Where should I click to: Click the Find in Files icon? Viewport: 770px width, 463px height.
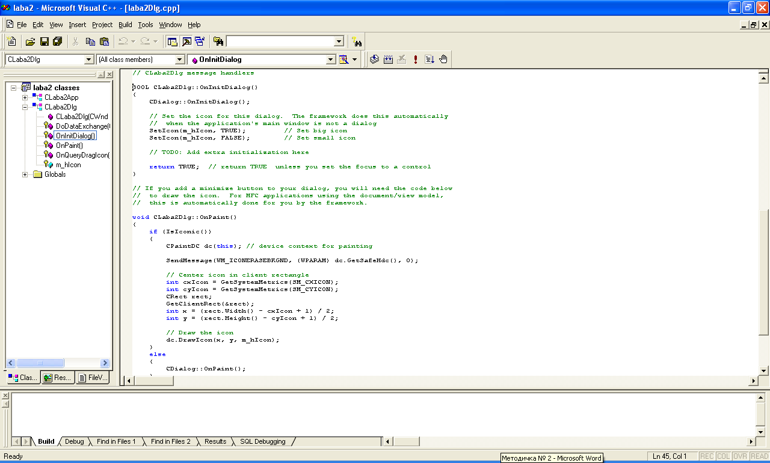[218, 41]
